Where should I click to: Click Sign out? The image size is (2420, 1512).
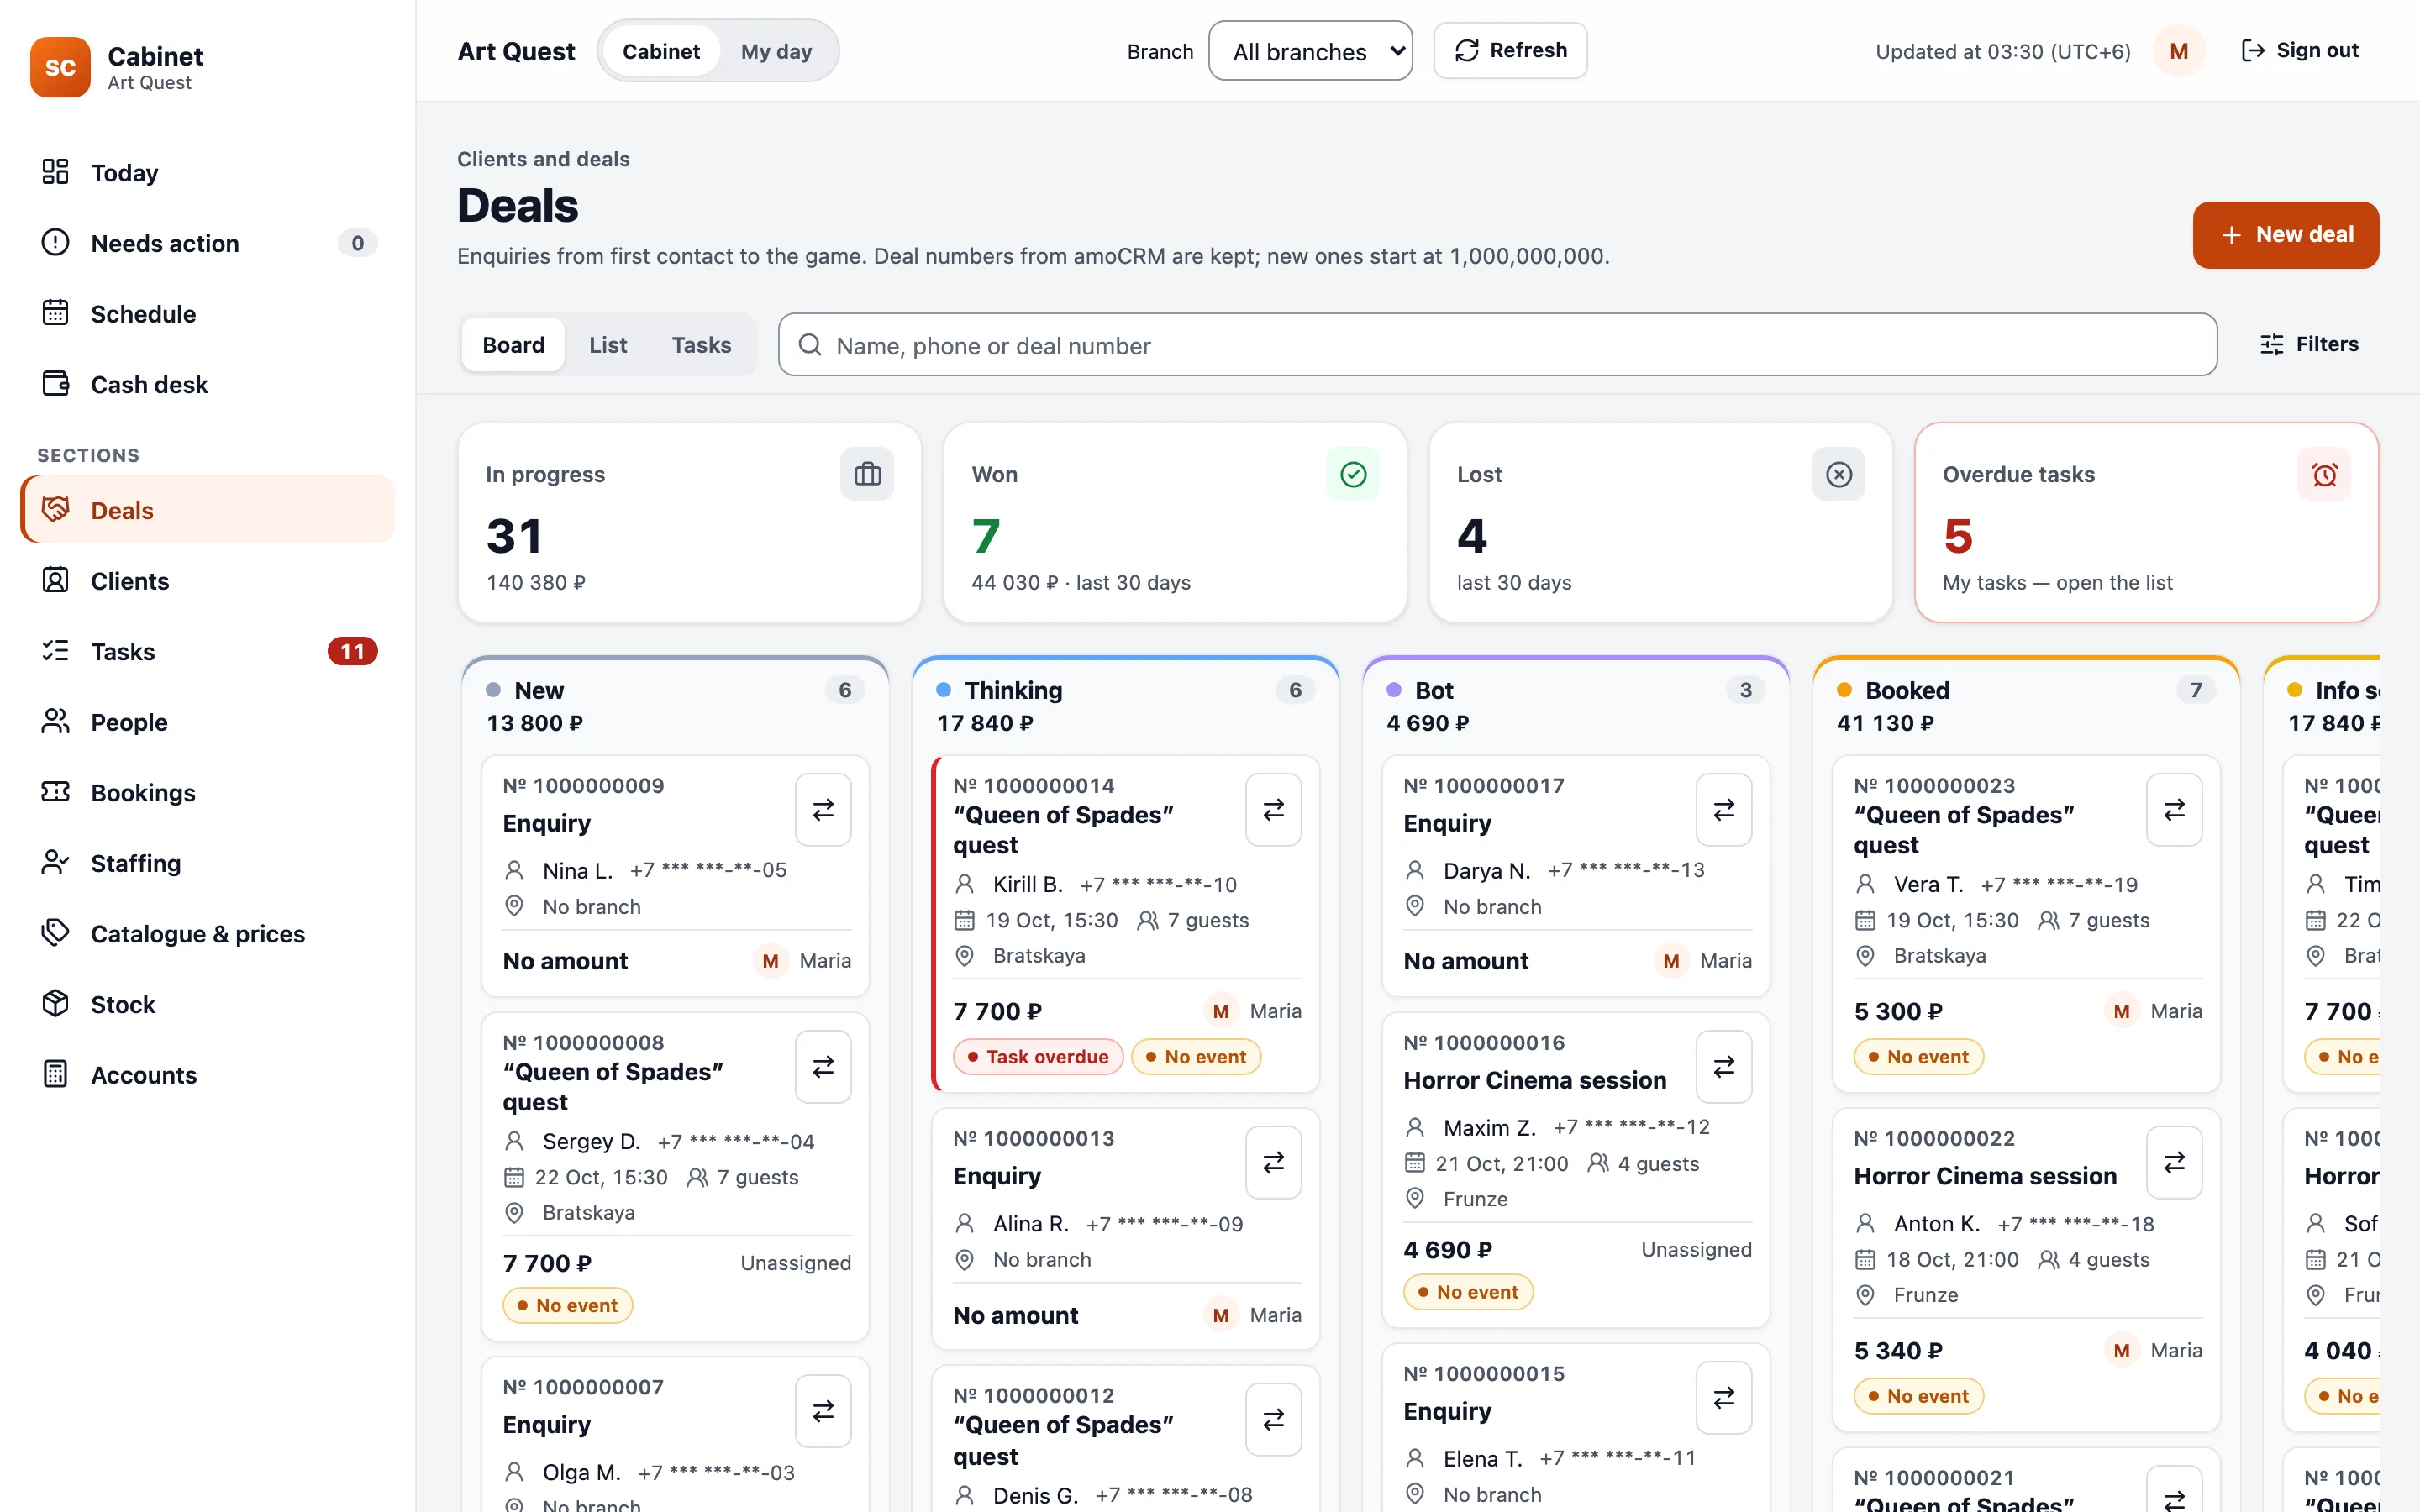(x=2300, y=50)
